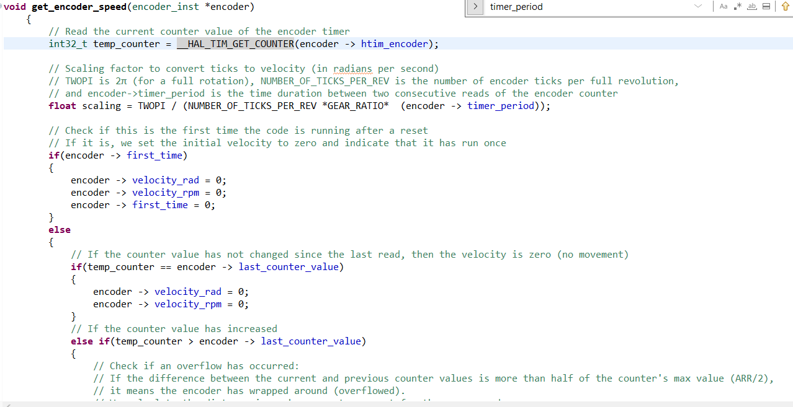Toggle Match Whole Word option
This screenshot has height=407, width=793.
click(751, 6)
